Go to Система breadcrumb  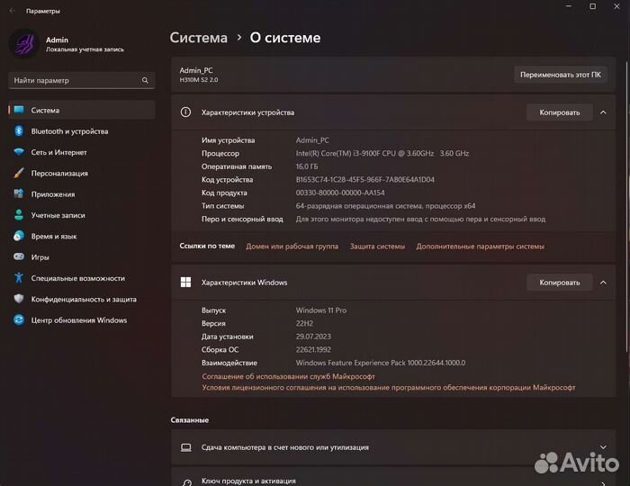click(199, 38)
